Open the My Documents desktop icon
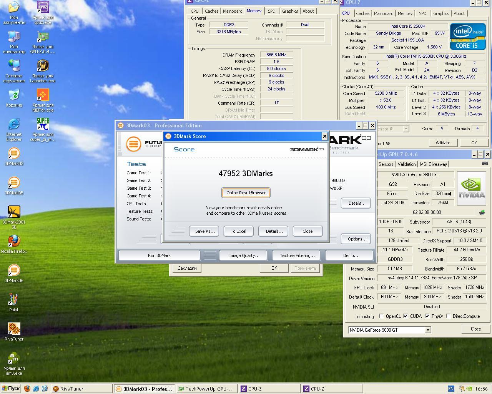The width and height of the screenshot is (492, 394). tap(14, 13)
